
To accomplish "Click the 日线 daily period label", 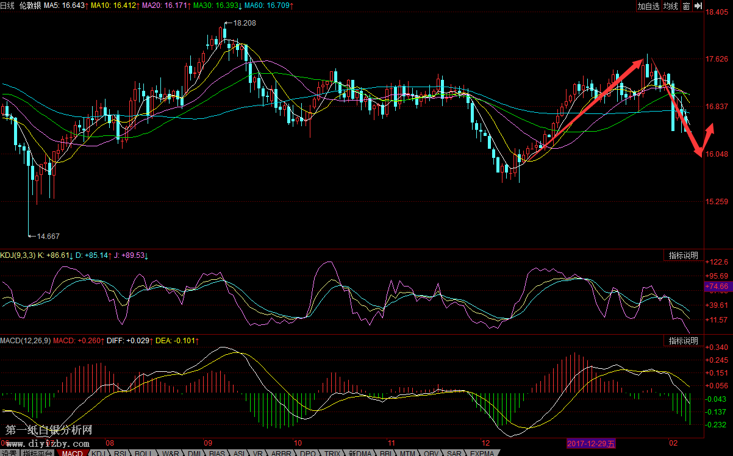I will pos(7,5).
